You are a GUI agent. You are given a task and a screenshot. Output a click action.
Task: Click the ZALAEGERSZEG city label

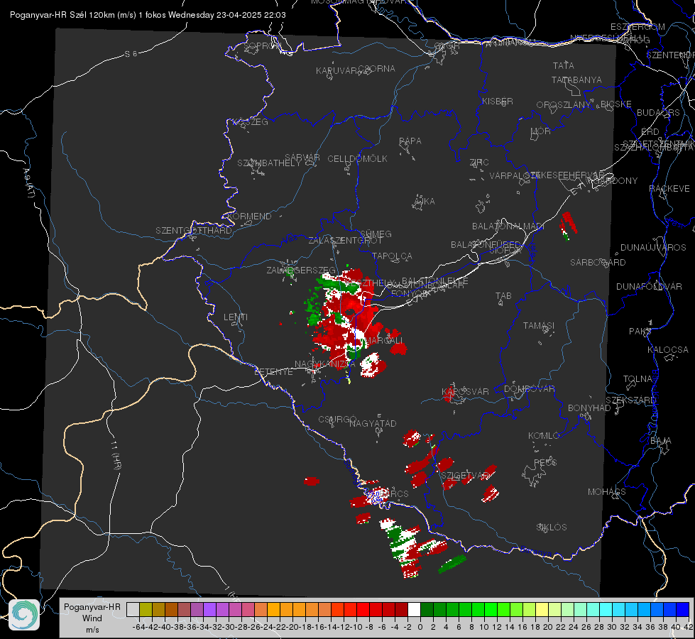(301, 270)
